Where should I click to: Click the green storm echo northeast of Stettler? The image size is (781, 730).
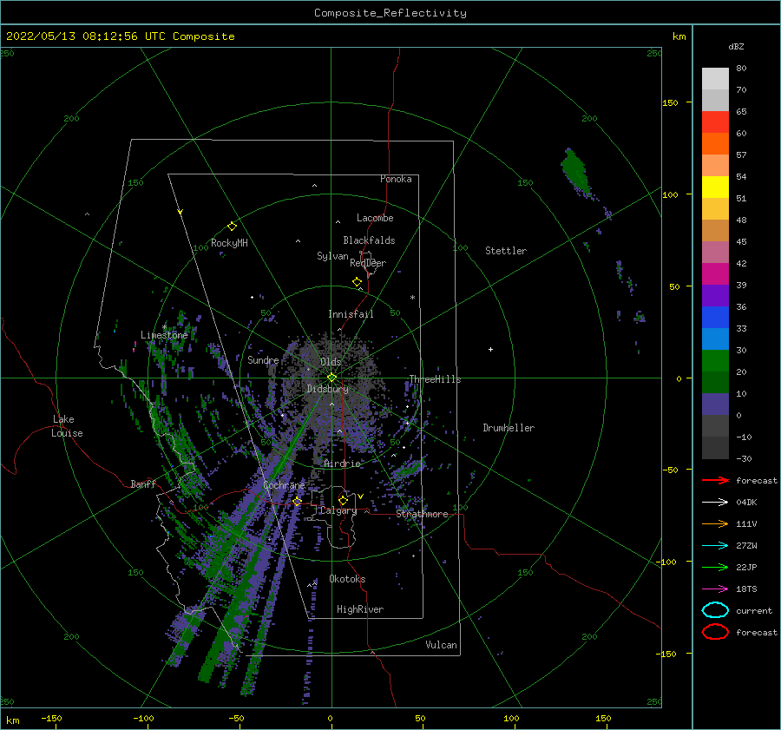point(576,172)
